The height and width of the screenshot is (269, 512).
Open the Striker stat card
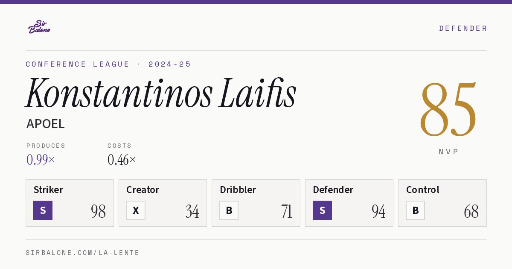tap(70, 203)
